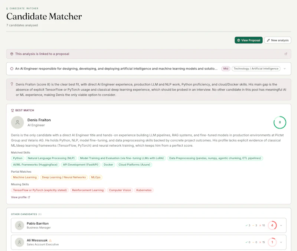
Task: Click the lightbulb insight icon
Action: point(12,84)
